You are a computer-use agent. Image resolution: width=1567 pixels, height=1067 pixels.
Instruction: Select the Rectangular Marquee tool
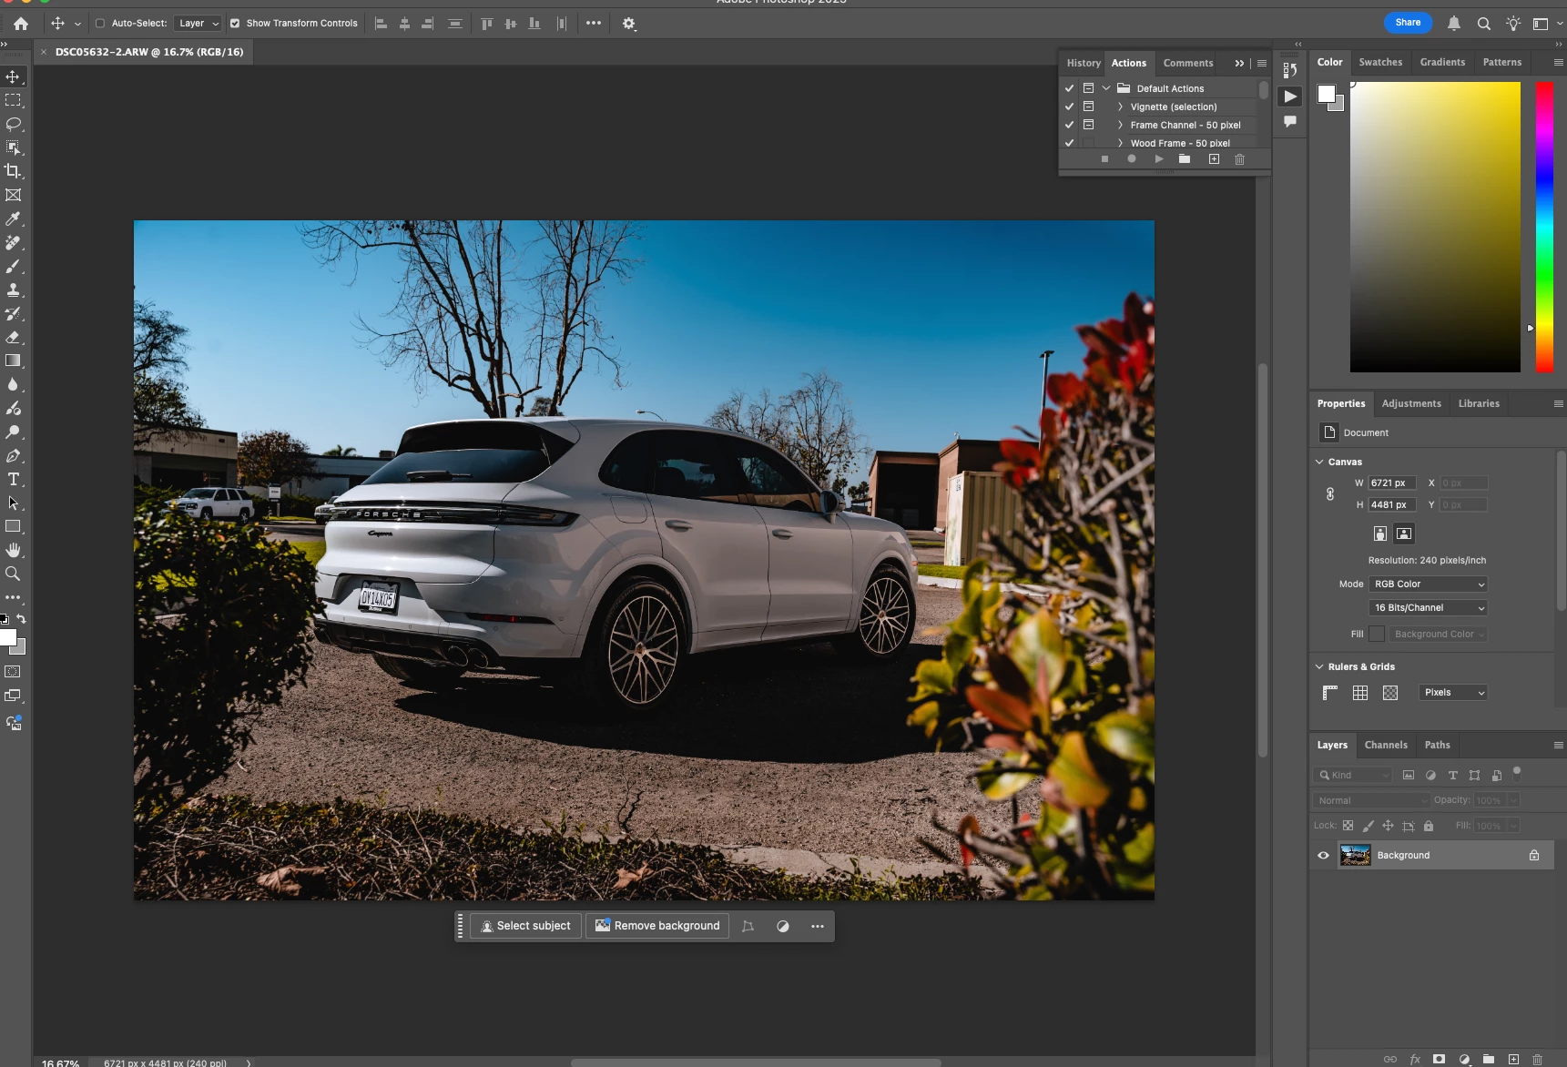(13, 100)
